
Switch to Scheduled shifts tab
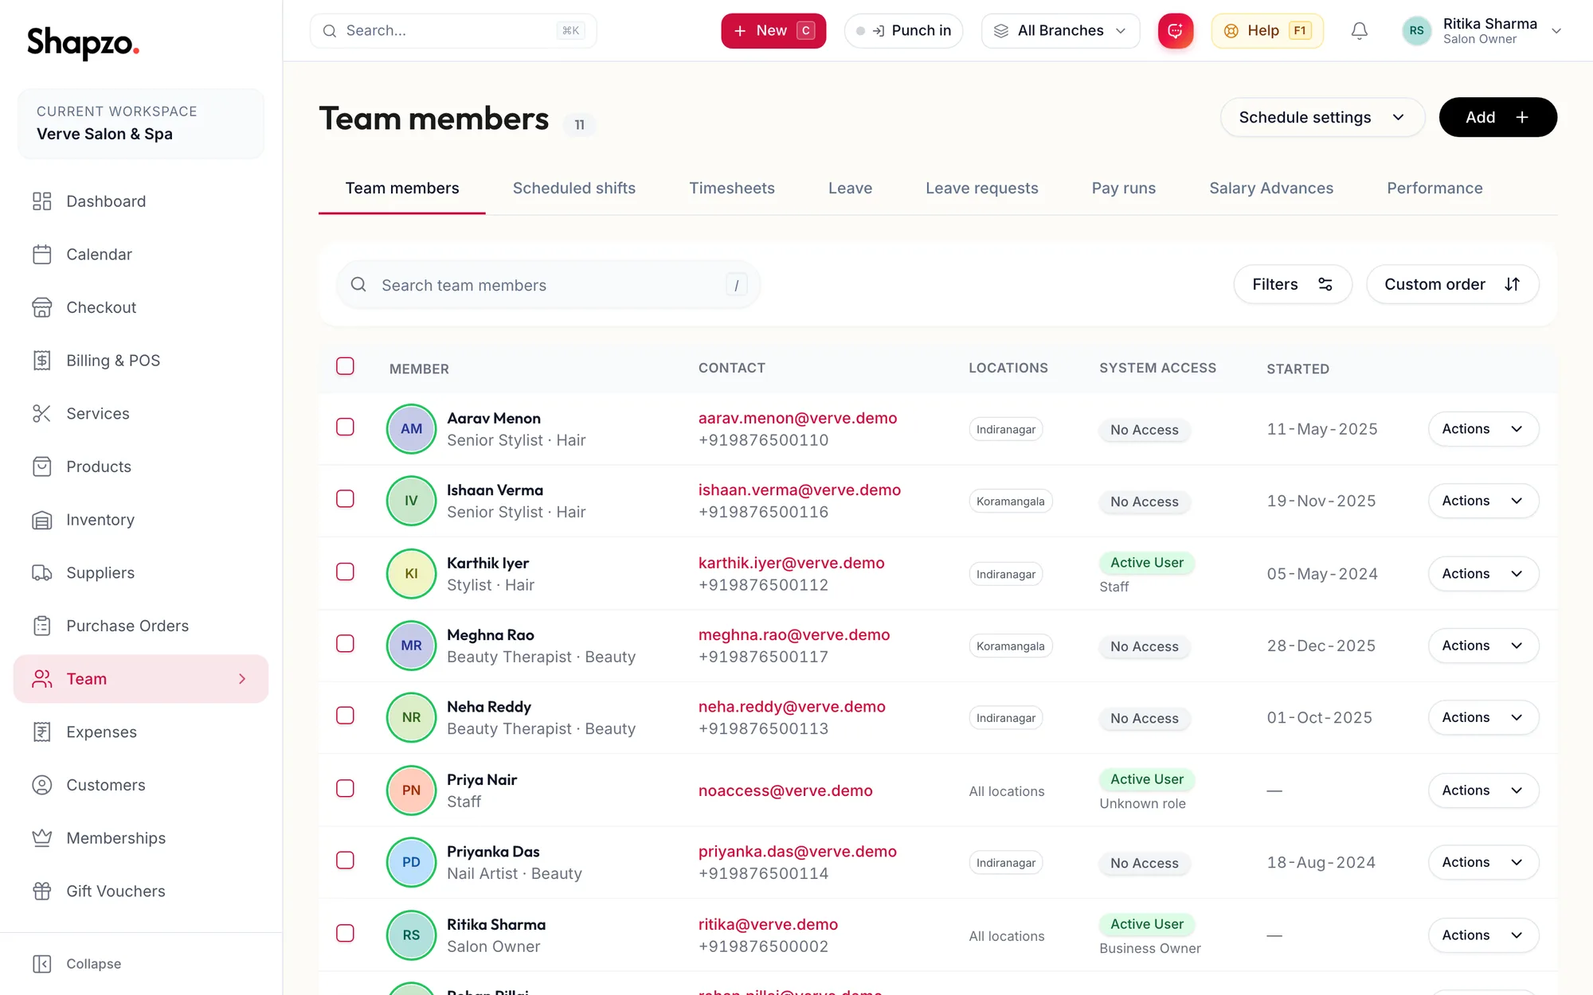pos(574,189)
